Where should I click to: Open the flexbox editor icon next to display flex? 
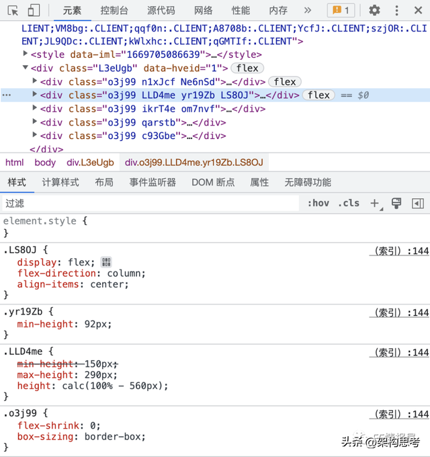click(x=106, y=262)
